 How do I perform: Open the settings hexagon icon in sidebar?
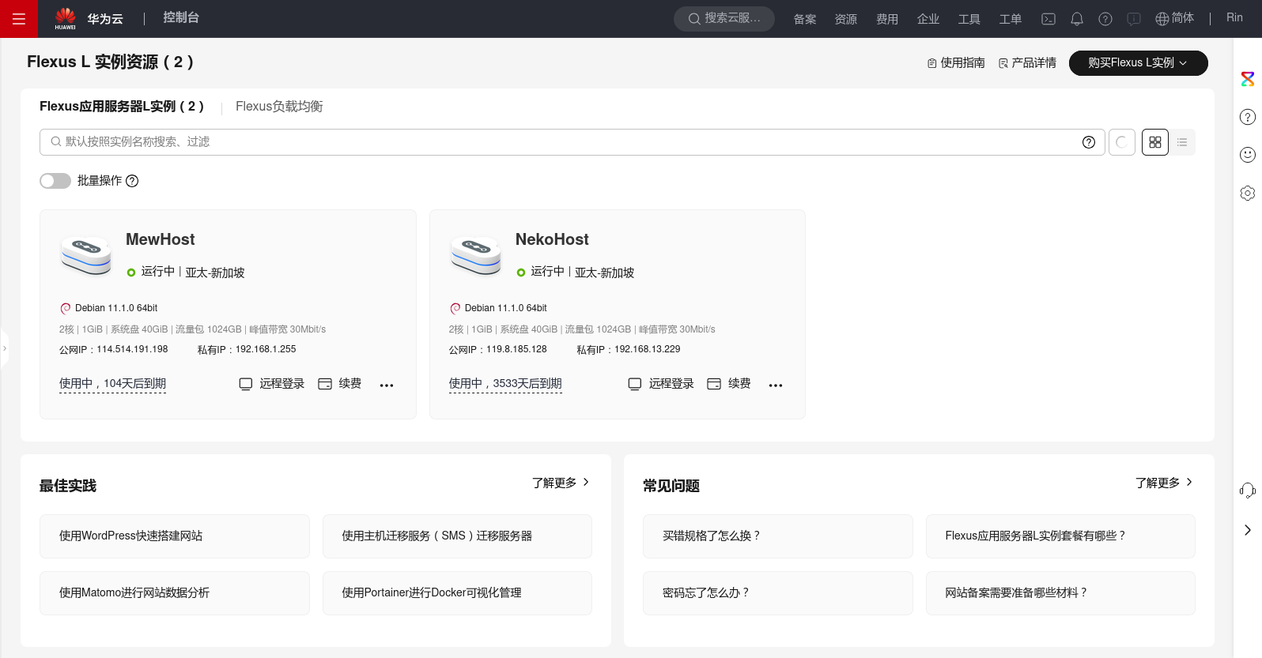point(1248,193)
